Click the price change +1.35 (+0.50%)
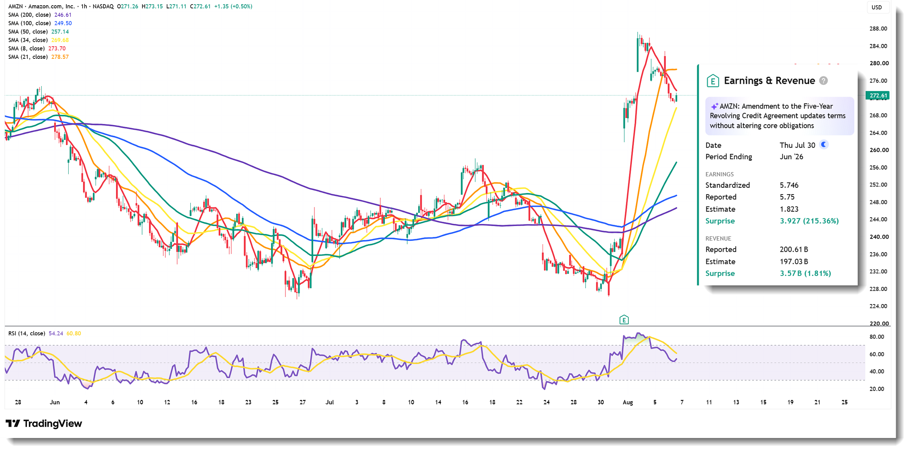 pyautogui.click(x=233, y=6)
